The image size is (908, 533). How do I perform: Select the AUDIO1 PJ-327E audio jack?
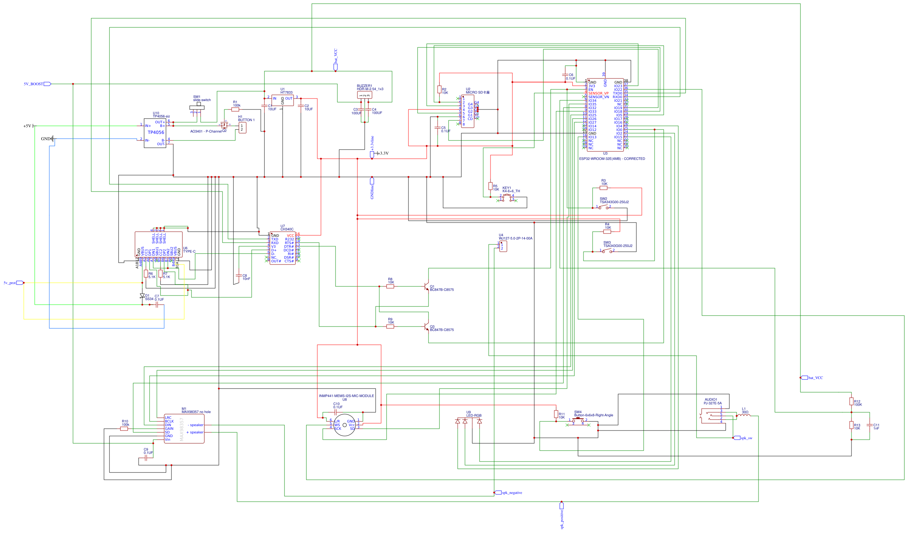[x=713, y=415]
